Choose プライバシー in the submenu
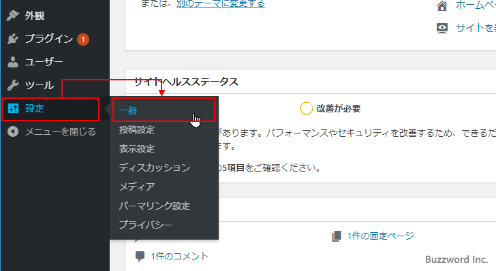The height and width of the screenshot is (271, 496). coord(146,225)
